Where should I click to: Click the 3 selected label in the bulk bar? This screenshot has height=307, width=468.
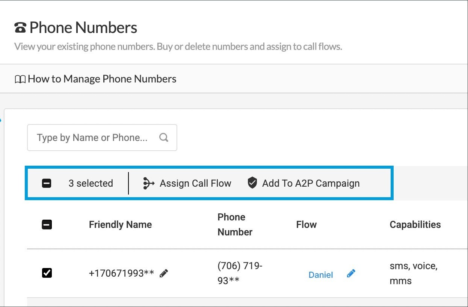(x=91, y=183)
